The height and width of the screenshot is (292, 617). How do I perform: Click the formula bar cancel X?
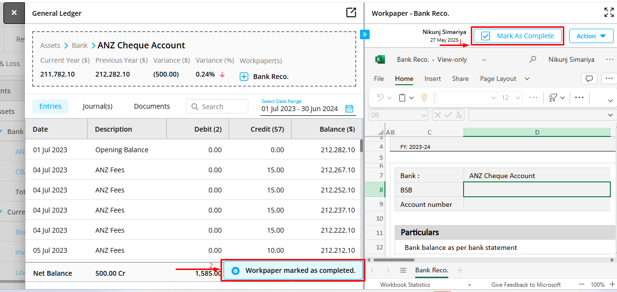(x=437, y=115)
